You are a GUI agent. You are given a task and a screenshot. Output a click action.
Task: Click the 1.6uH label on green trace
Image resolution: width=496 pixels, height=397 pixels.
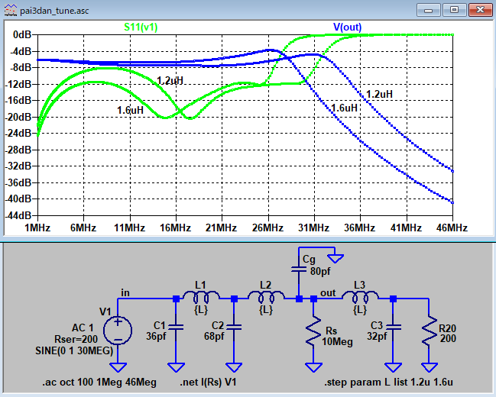coord(130,110)
